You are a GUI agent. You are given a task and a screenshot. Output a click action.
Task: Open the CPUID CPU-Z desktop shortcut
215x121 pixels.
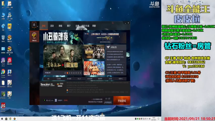point(3,62)
